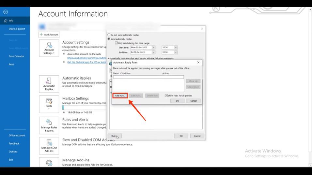This screenshot has width=312, height=175.
Task: Open the Start time hour dropdown
Action: click(176, 48)
